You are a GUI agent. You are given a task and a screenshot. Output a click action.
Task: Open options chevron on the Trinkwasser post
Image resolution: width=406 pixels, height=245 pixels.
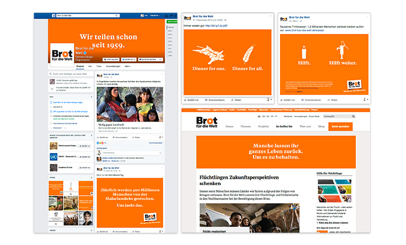(367, 17)
